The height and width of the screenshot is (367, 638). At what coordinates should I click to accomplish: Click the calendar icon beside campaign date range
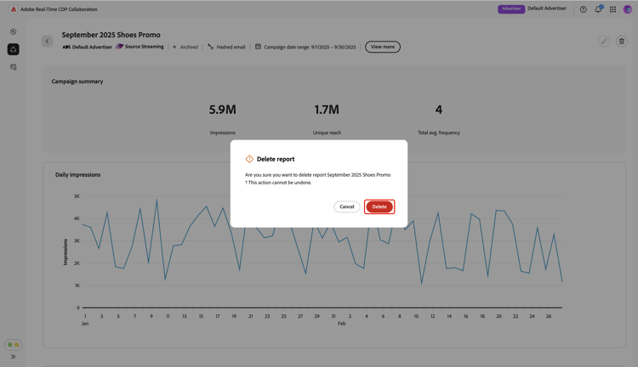point(258,47)
